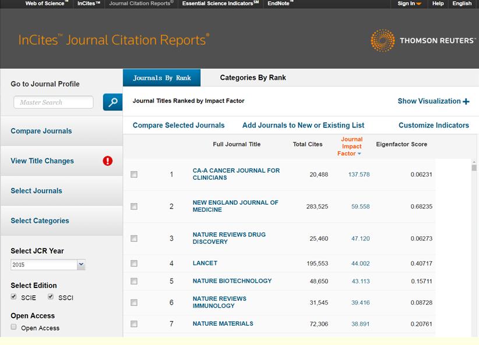This screenshot has height=345, width=479.
Task: Click the InCites Journal Citation Reports title
Action: pyautogui.click(x=114, y=40)
